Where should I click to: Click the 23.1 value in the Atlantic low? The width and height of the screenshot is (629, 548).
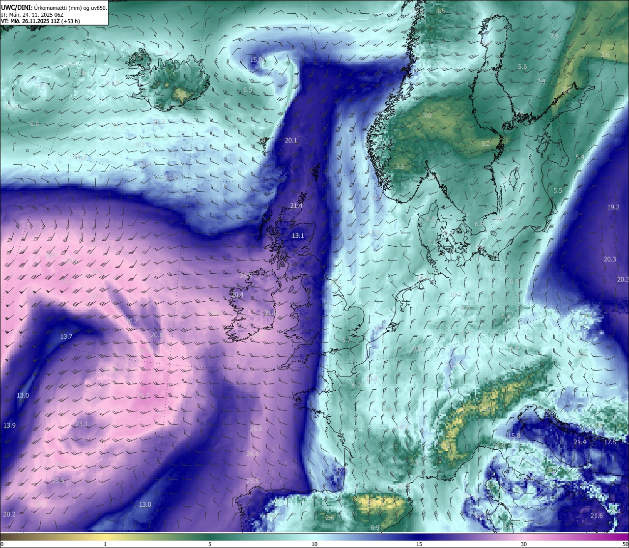click(x=82, y=424)
